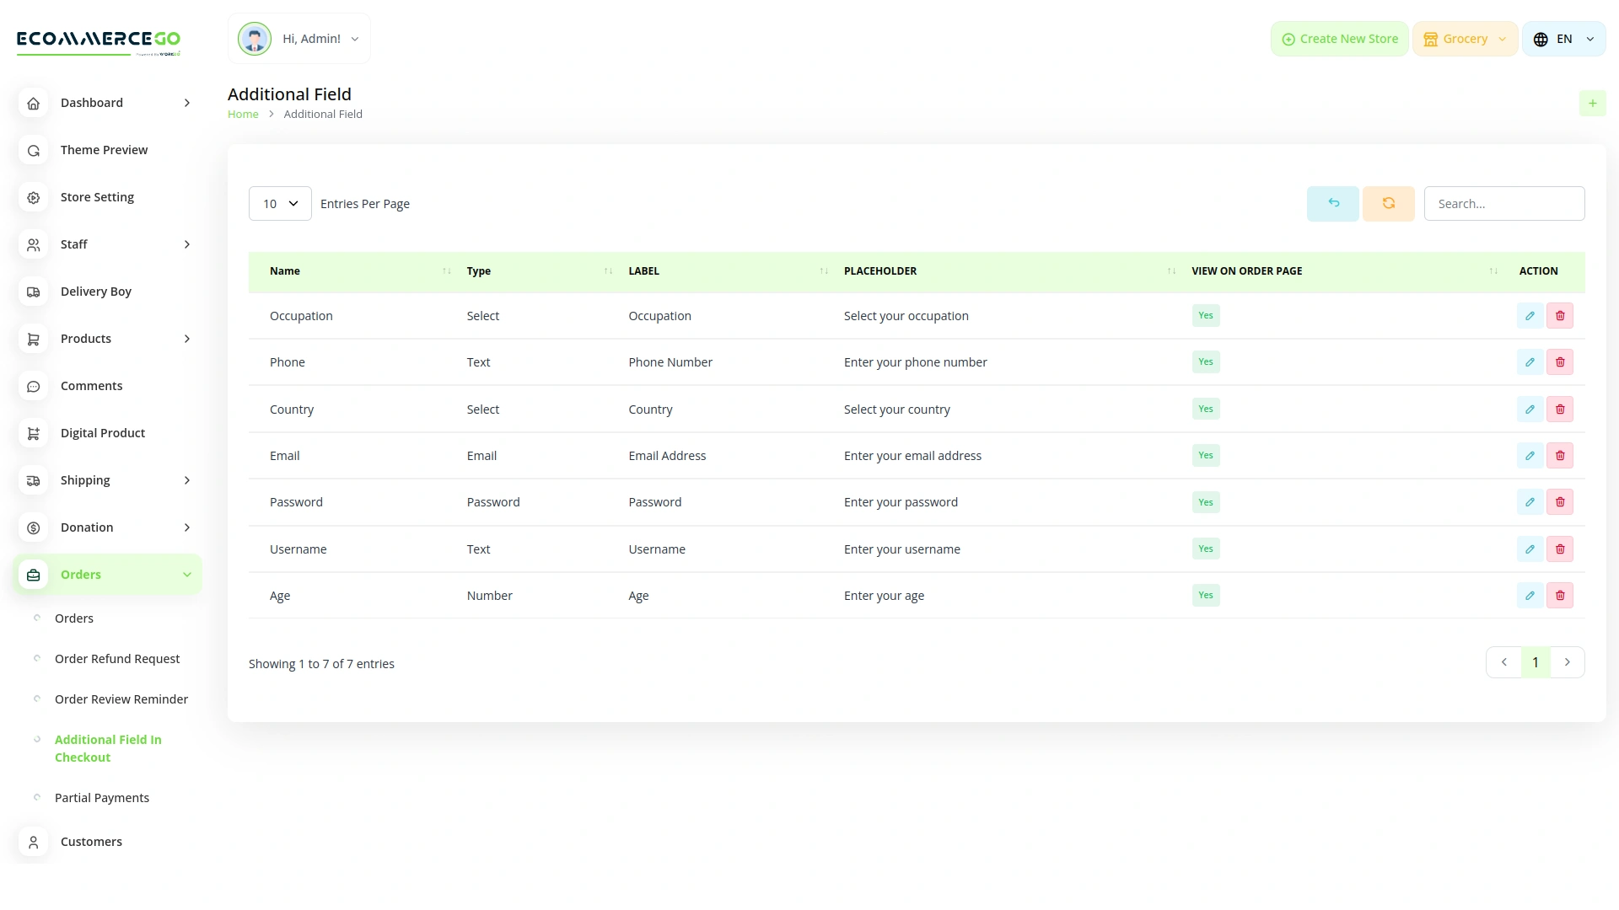Expand the Shipping sidebar section
Image resolution: width=1619 pixels, height=910 pixels.
(x=84, y=479)
